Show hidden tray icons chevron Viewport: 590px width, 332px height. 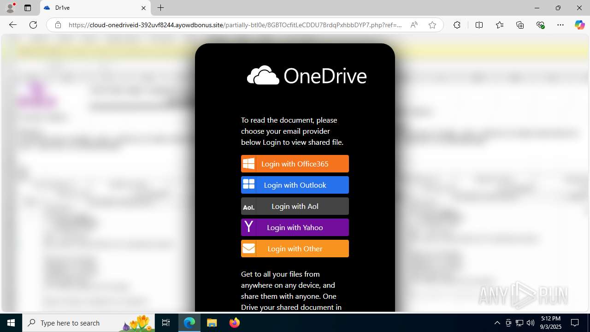click(x=497, y=323)
